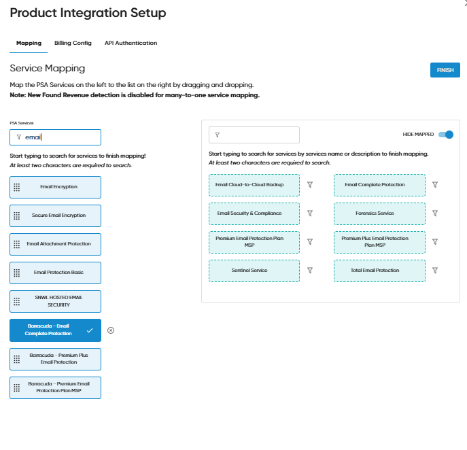Select Barracuda - Premium Plus Email Protection card
Screen dimensions: 467x450
click(55, 360)
